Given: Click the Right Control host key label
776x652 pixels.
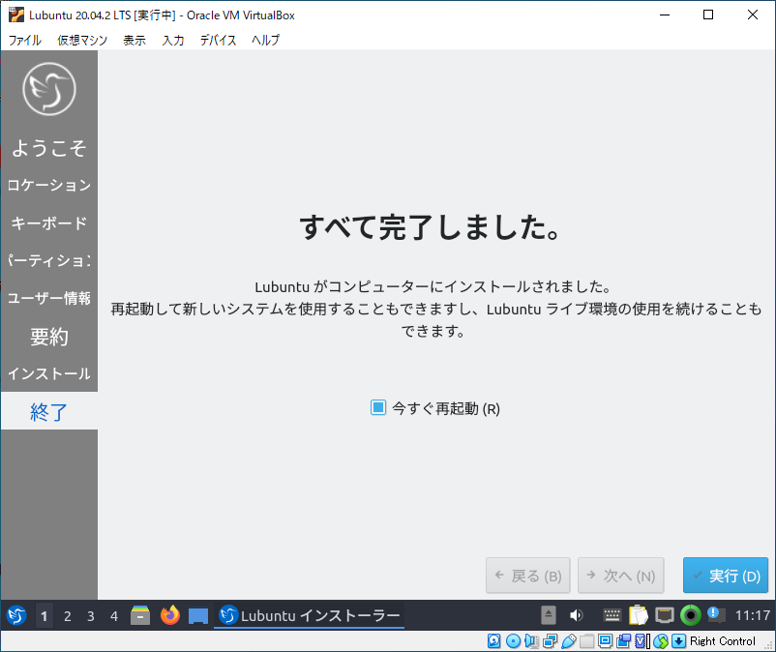Looking at the screenshot, I should 723,641.
